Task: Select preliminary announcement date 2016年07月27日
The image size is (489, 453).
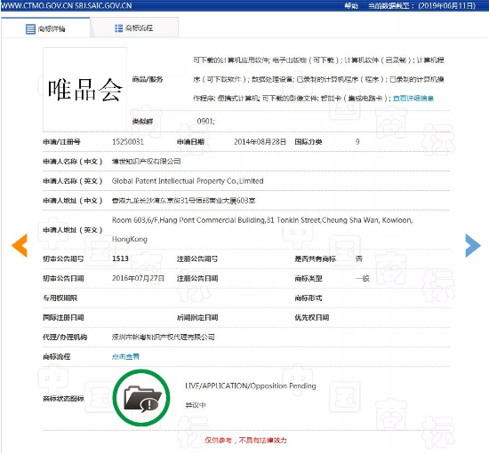Action: (138, 278)
